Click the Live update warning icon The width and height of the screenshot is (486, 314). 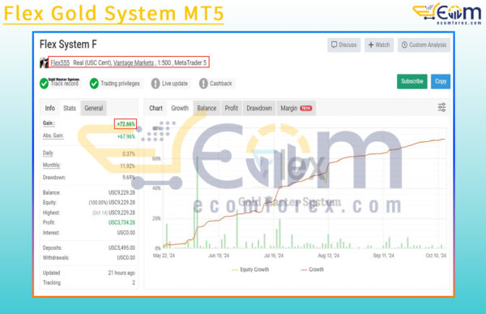coord(156,84)
